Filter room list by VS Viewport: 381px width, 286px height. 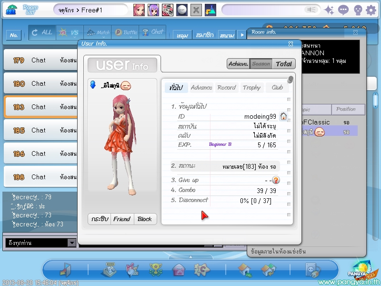click(70, 32)
